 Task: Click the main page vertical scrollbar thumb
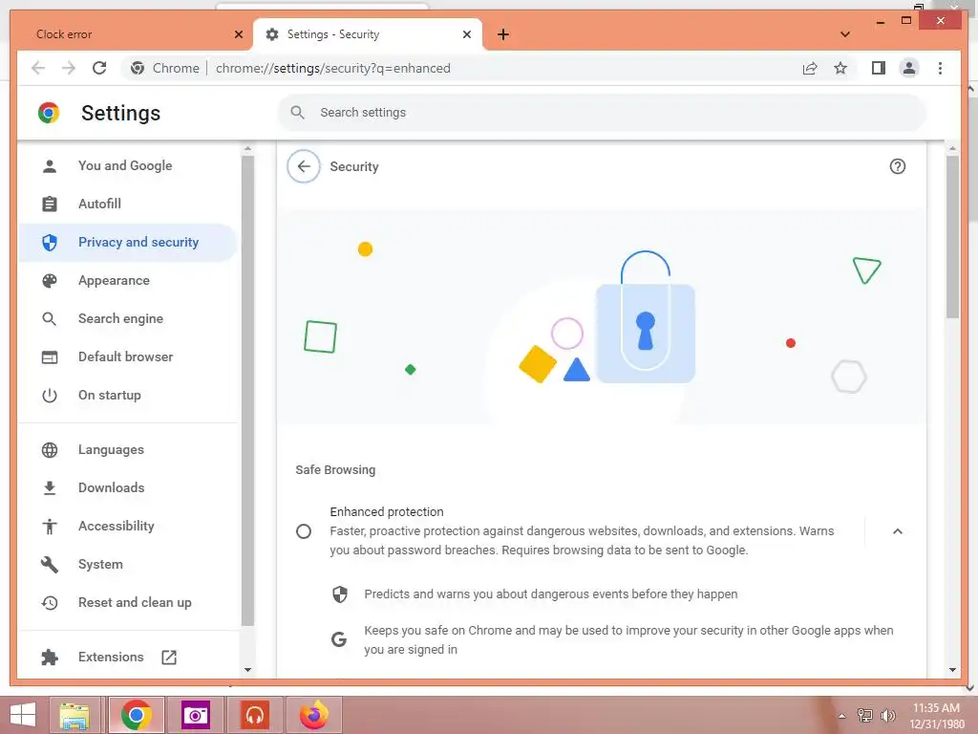point(952,237)
